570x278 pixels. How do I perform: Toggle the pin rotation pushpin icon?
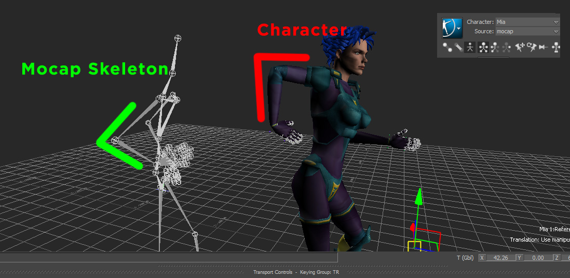click(x=532, y=47)
